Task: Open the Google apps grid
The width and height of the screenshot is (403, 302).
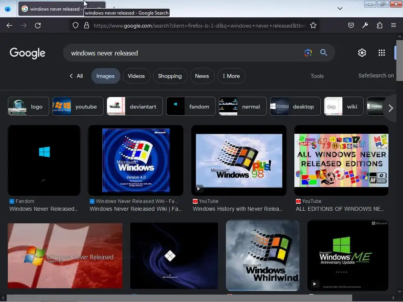Action: [x=382, y=53]
